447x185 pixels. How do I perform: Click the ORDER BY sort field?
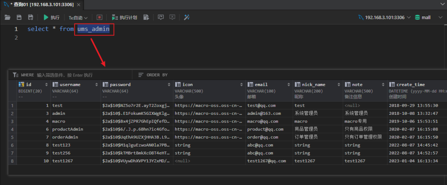(157, 75)
